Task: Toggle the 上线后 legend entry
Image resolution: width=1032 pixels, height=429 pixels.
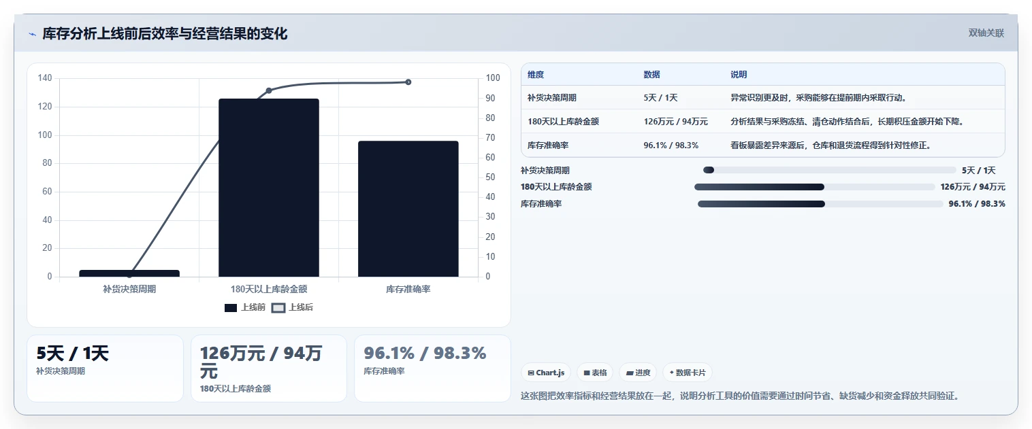Action: [292, 308]
